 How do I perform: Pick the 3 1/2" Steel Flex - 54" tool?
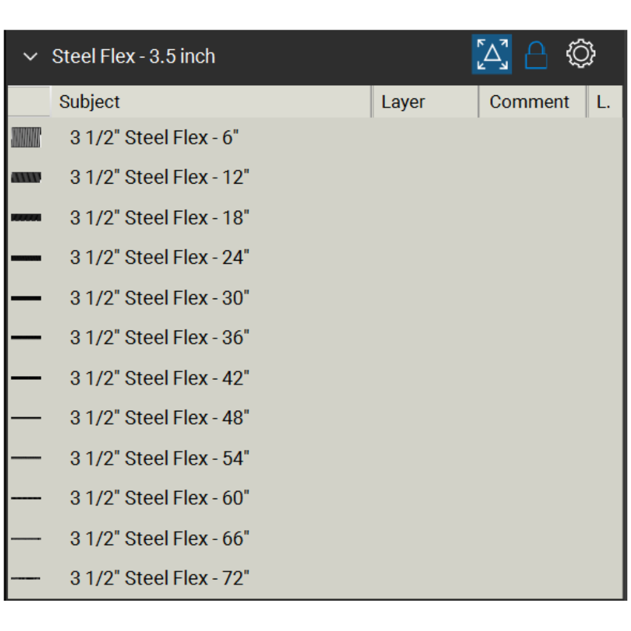pos(160,458)
